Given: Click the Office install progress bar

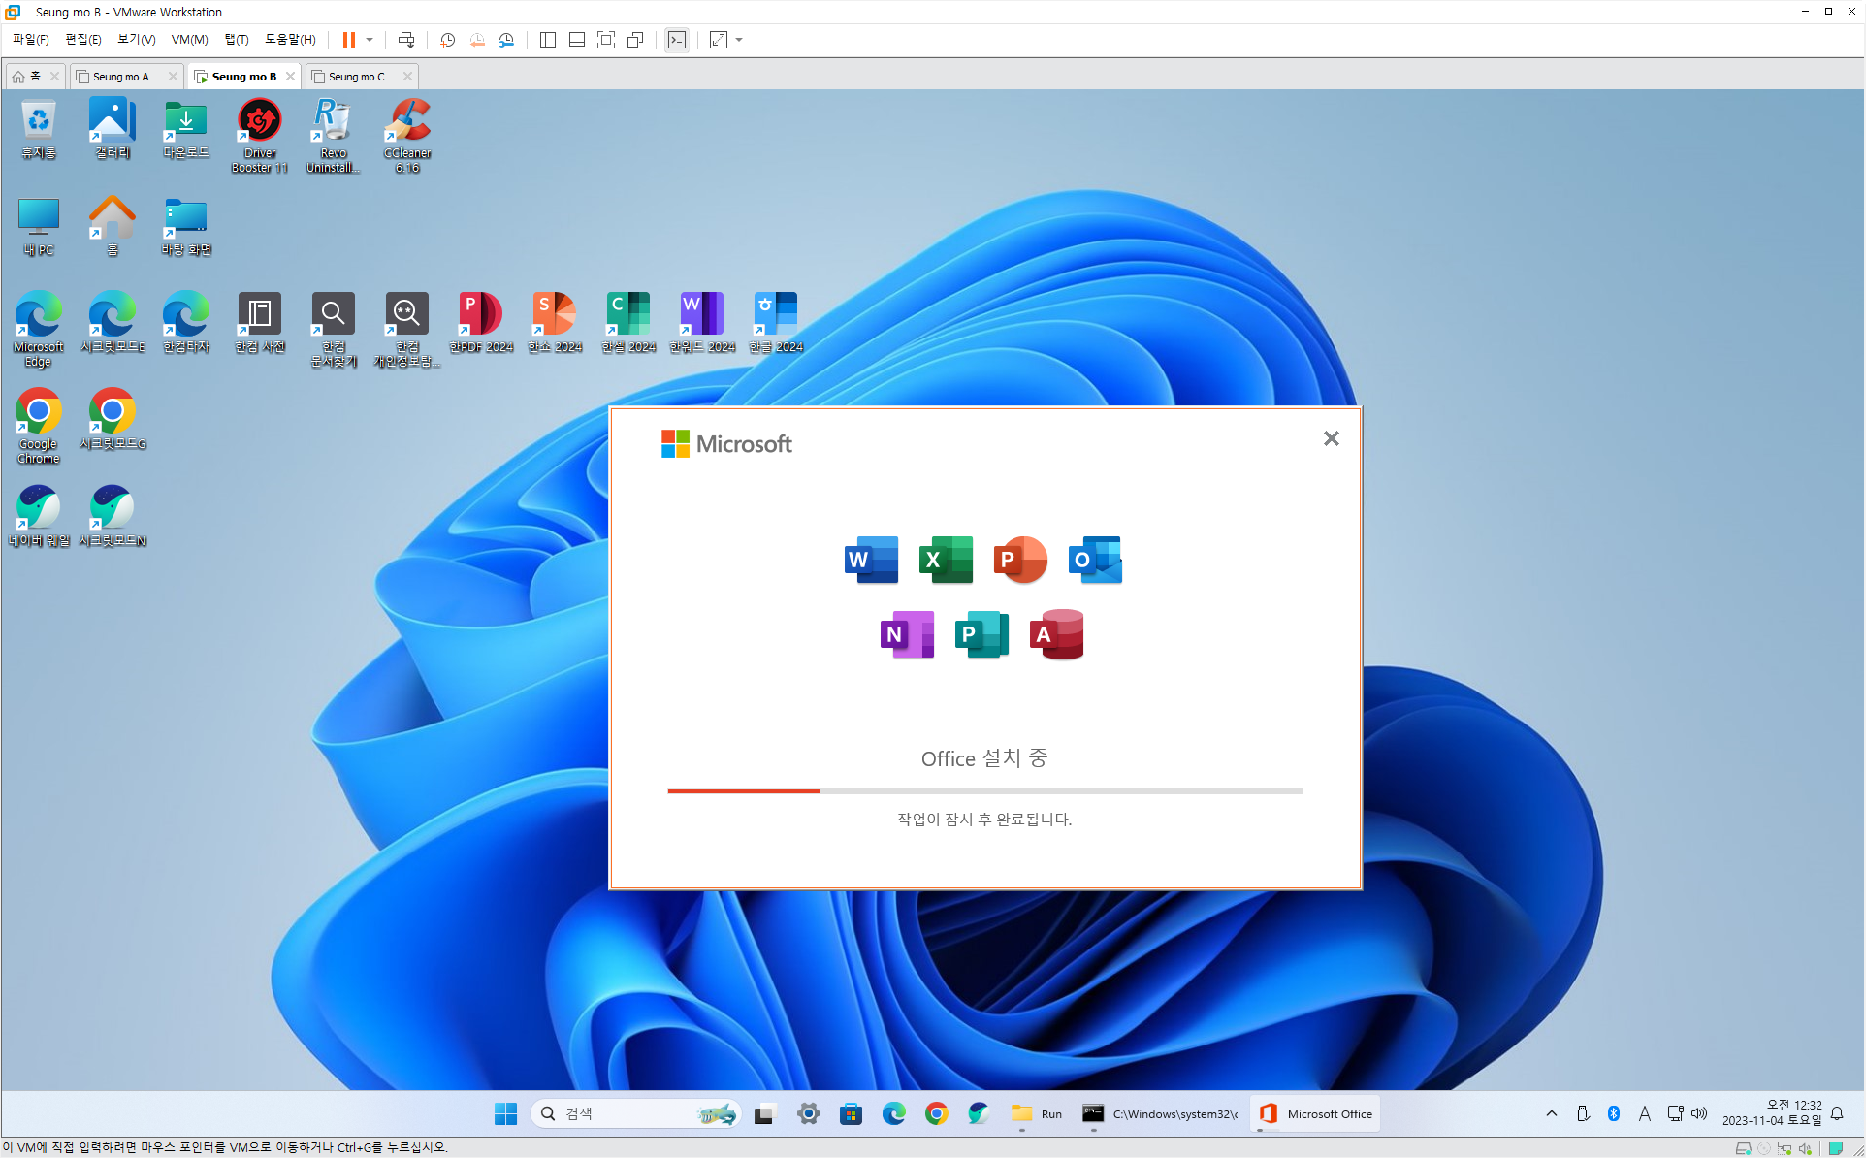Looking at the screenshot, I should pos(984,791).
